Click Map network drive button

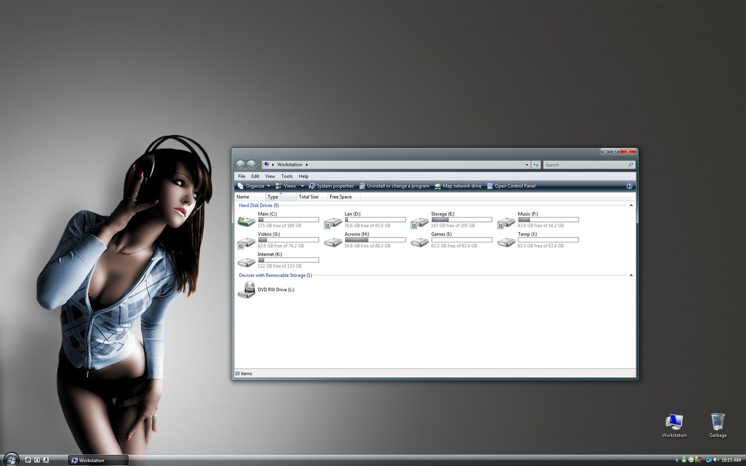pyautogui.click(x=458, y=186)
